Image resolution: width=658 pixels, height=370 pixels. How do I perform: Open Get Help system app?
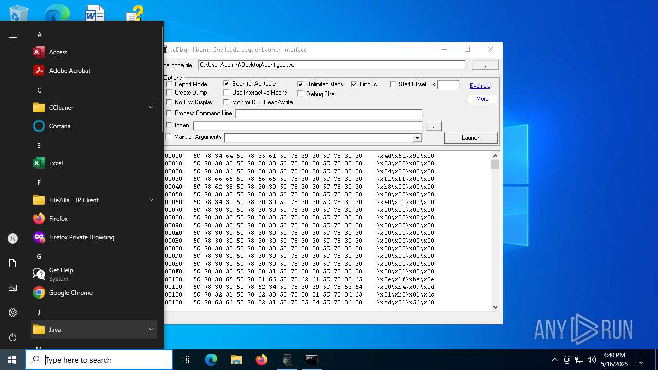(x=94, y=274)
